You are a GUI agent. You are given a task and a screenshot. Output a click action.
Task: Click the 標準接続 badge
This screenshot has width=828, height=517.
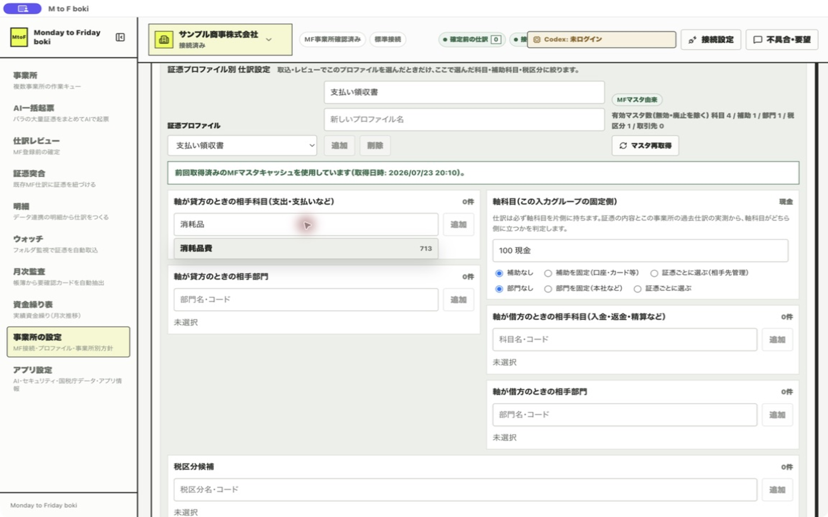pos(388,40)
